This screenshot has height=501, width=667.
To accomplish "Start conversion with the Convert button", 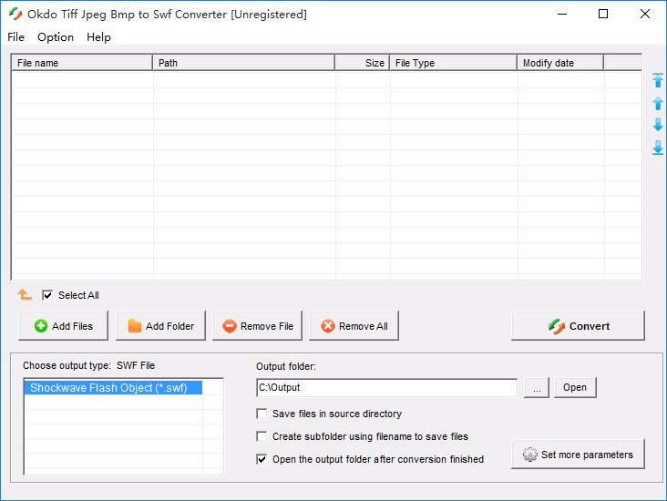I will [x=578, y=326].
